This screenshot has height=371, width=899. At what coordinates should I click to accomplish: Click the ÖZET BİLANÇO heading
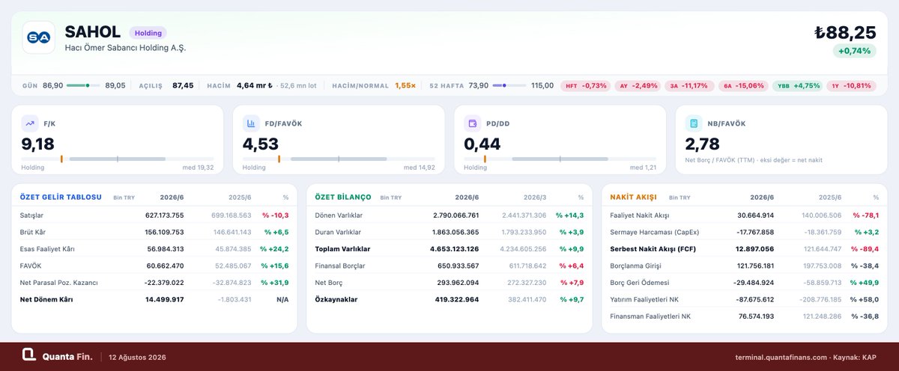(342, 197)
